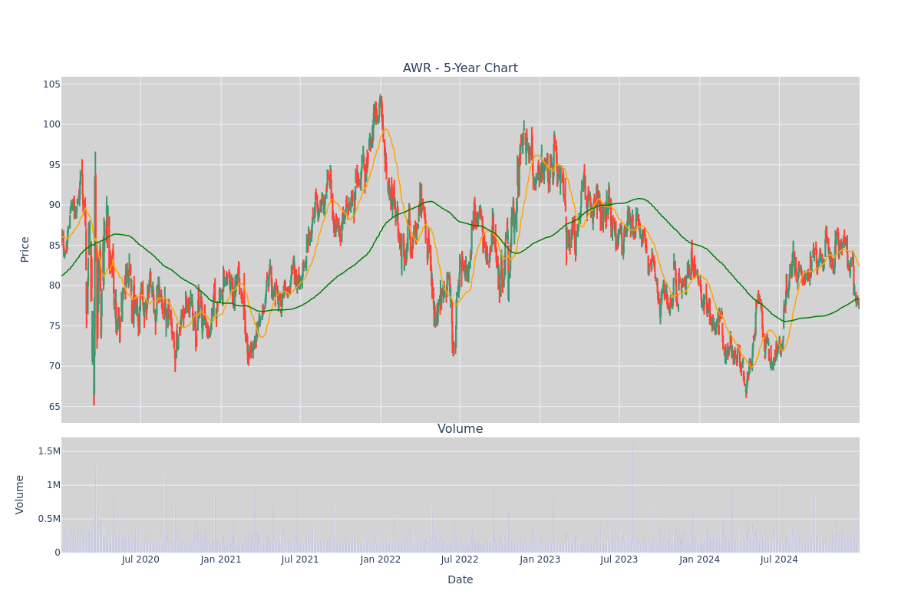
Task: Click the "Jan 2023" date tick label
Action: coord(540,560)
